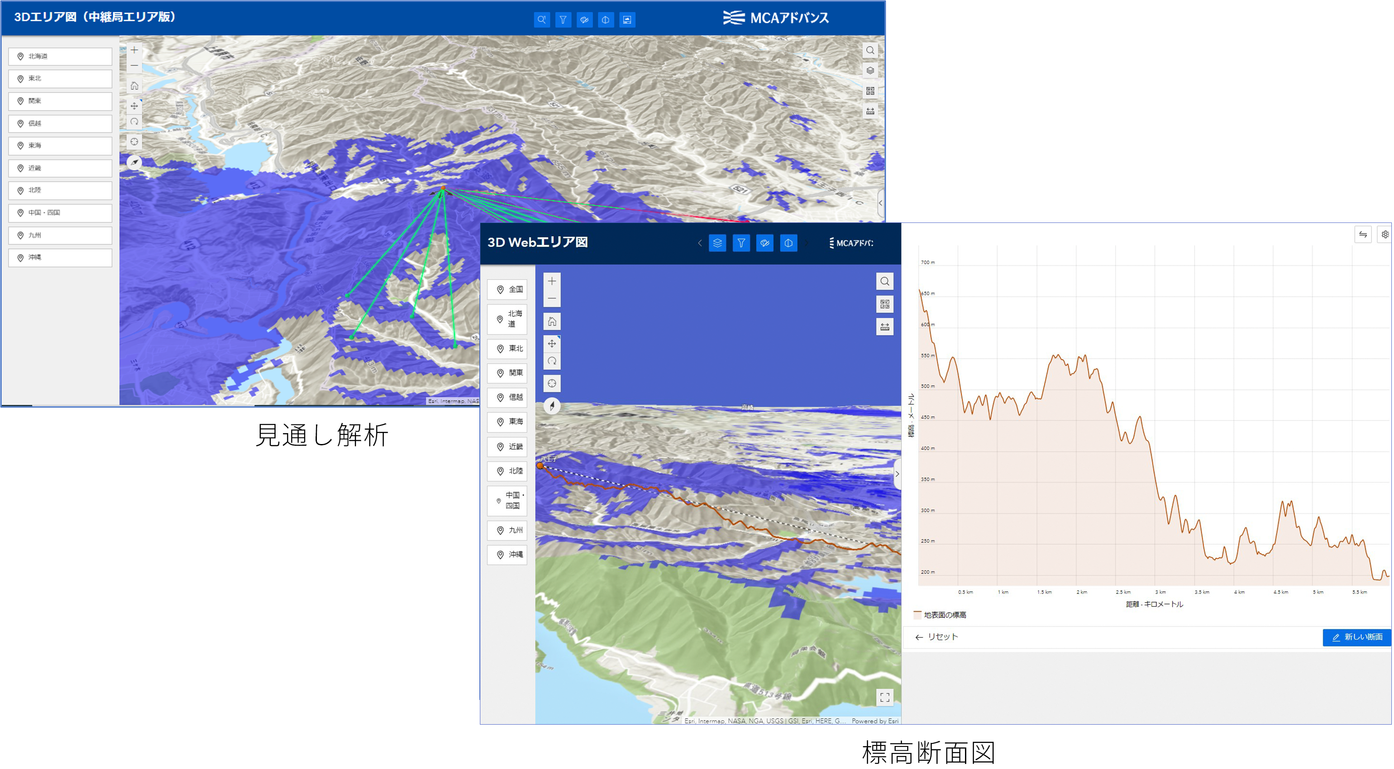Screen dimensions: 1394x769
Task: Open the paint palette style tool
Action: (x=765, y=243)
